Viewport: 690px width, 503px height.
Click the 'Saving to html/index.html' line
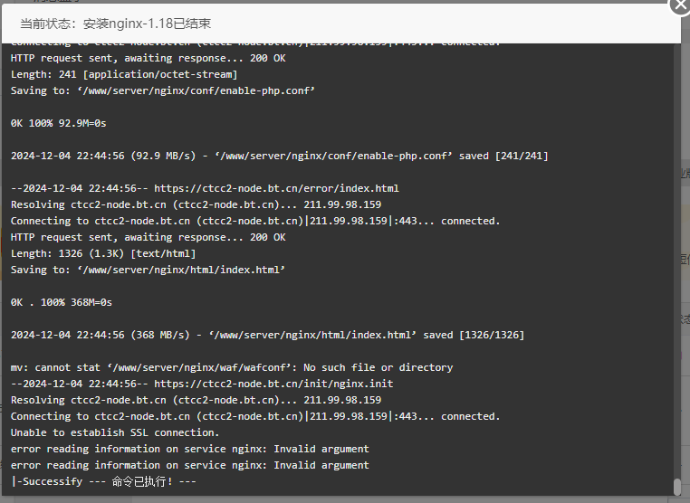(x=148, y=270)
